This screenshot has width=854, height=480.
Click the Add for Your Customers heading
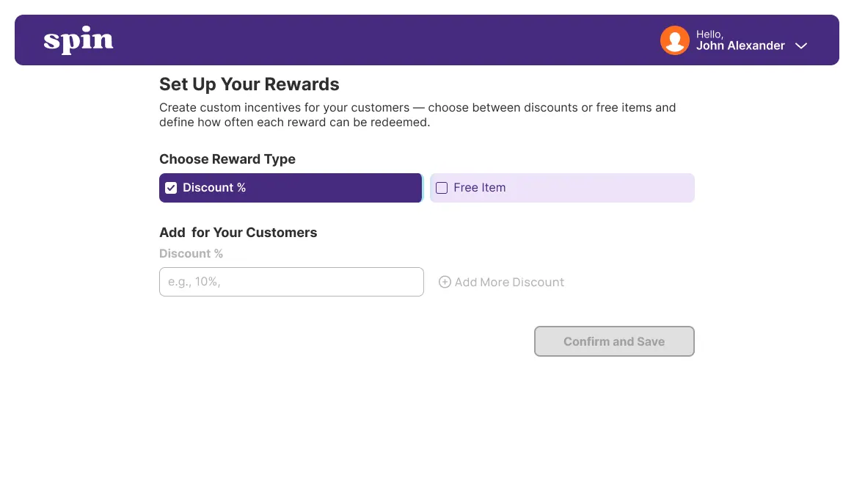coord(238,233)
